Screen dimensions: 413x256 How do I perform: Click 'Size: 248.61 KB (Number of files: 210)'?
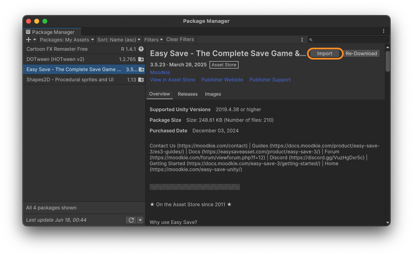pyautogui.click(x=230, y=120)
